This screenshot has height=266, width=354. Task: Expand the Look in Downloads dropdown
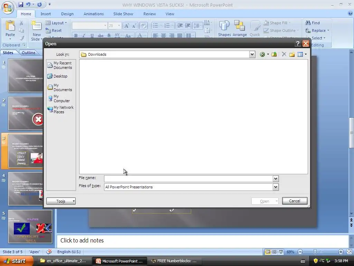(252, 54)
